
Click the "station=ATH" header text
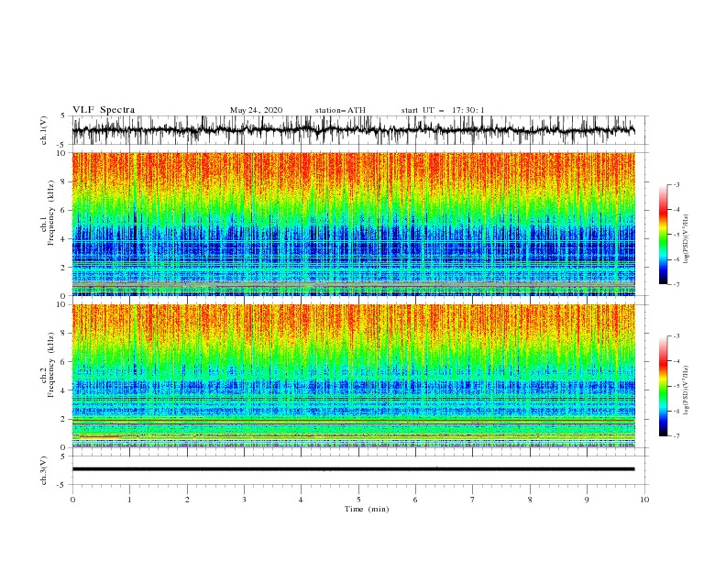[x=340, y=110]
